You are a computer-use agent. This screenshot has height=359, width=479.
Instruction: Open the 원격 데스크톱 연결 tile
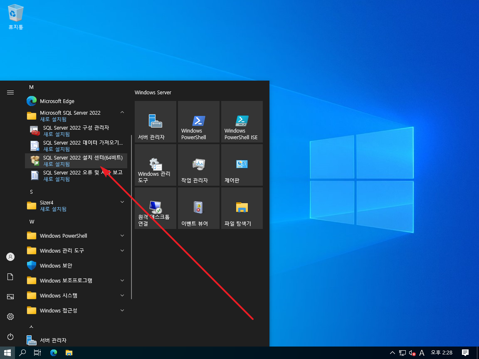coord(156,208)
